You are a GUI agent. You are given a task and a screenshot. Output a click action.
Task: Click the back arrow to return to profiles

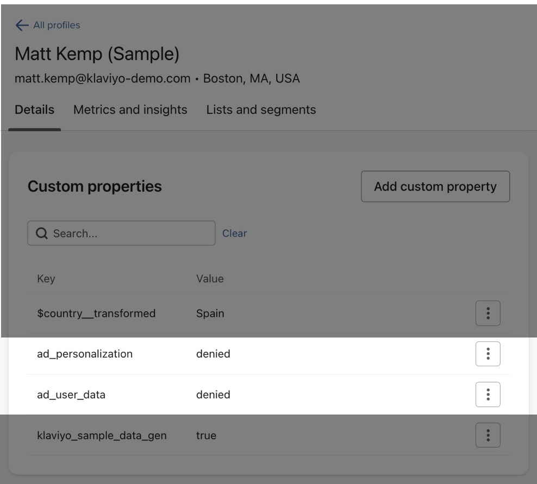[x=22, y=24]
